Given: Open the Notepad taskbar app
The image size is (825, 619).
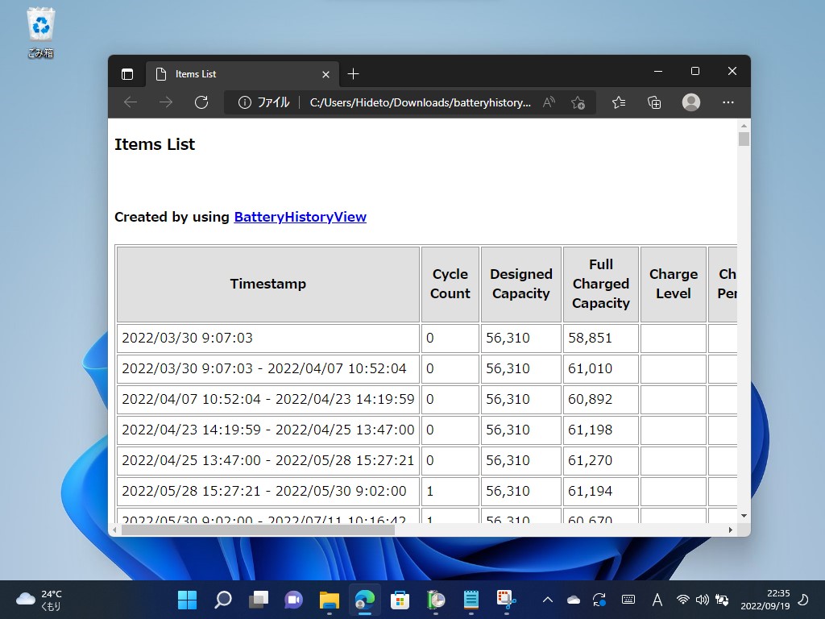Looking at the screenshot, I should coord(471,600).
